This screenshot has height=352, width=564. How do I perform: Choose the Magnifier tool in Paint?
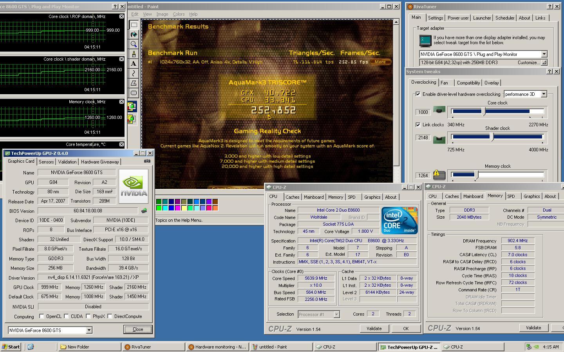click(134, 44)
